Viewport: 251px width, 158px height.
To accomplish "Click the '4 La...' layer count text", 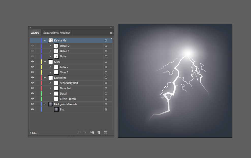I will point(34,133).
